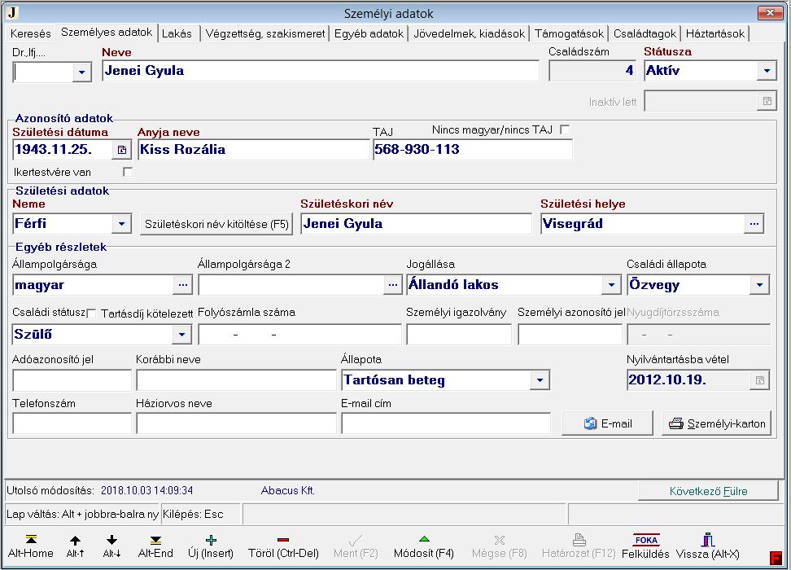Click the red F icon in bottom corner

point(776,557)
